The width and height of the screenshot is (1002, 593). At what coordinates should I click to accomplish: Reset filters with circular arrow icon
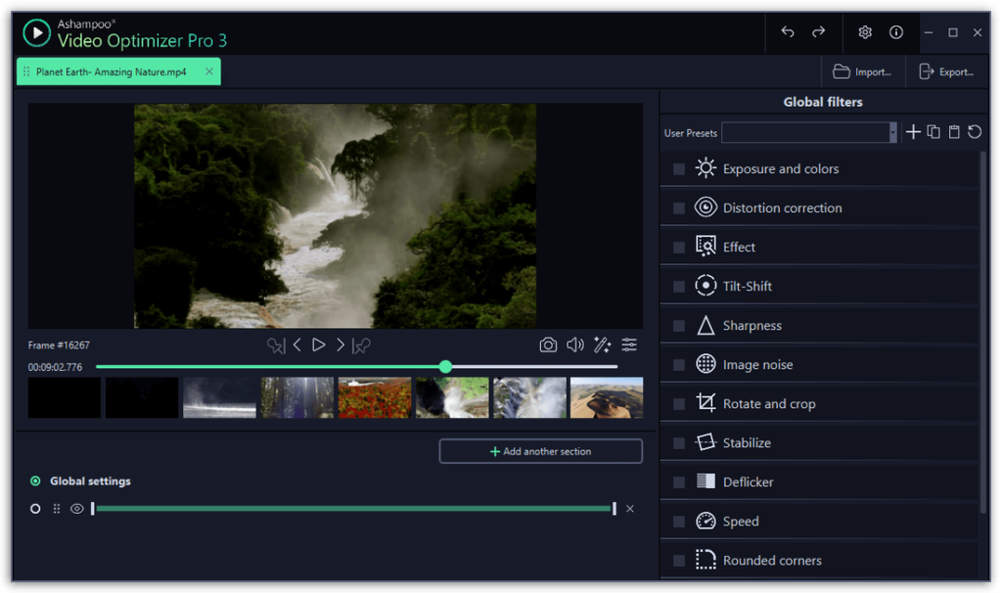[x=975, y=132]
